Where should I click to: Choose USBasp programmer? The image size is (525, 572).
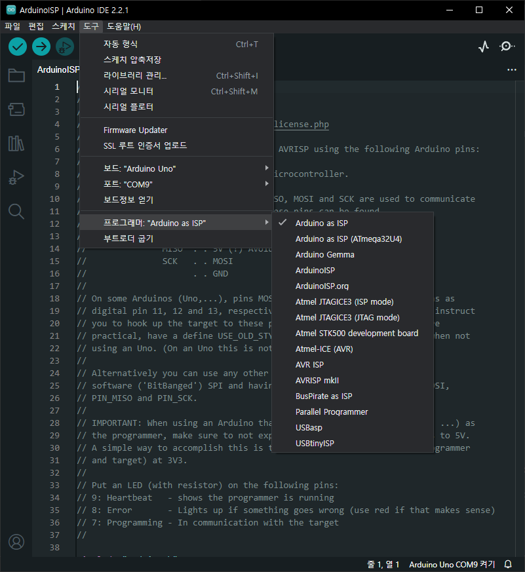click(353, 428)
